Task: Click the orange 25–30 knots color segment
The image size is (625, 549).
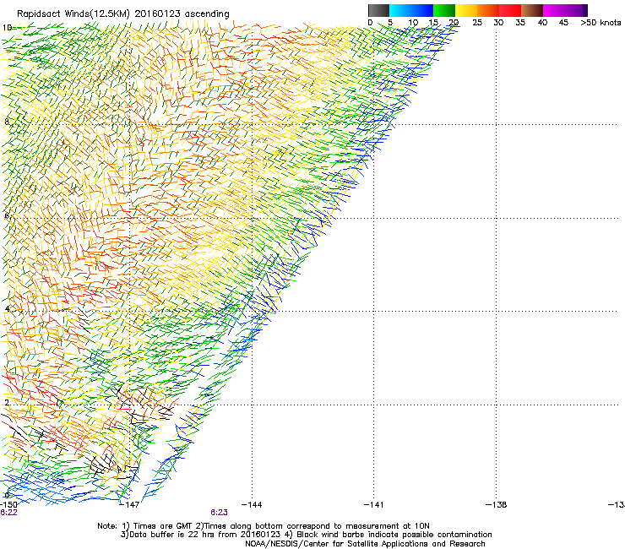Action: (488, 10)
